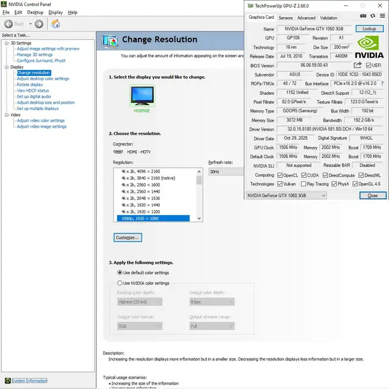Viewport: 389px width, 389px height.
Task: Open the Output color depth dropdown
Action: (212, 301)
